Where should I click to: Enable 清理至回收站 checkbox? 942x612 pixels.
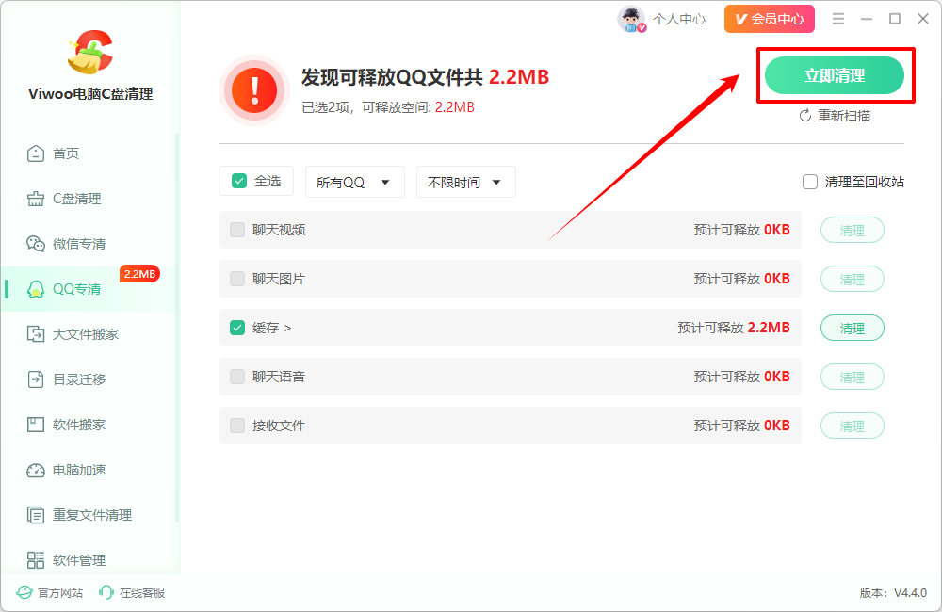point(810,182)
